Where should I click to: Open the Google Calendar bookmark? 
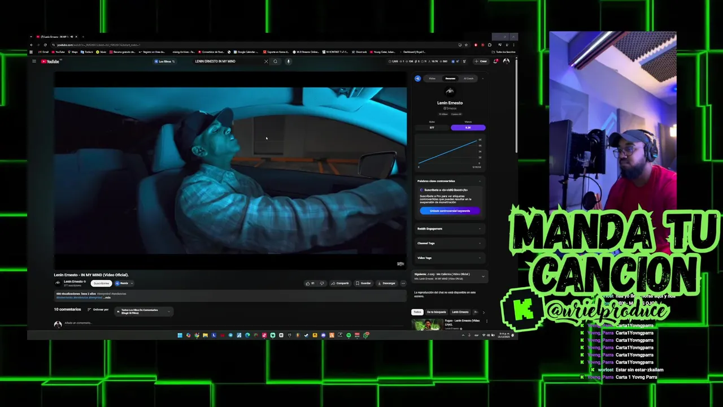[x=246, y=52]
